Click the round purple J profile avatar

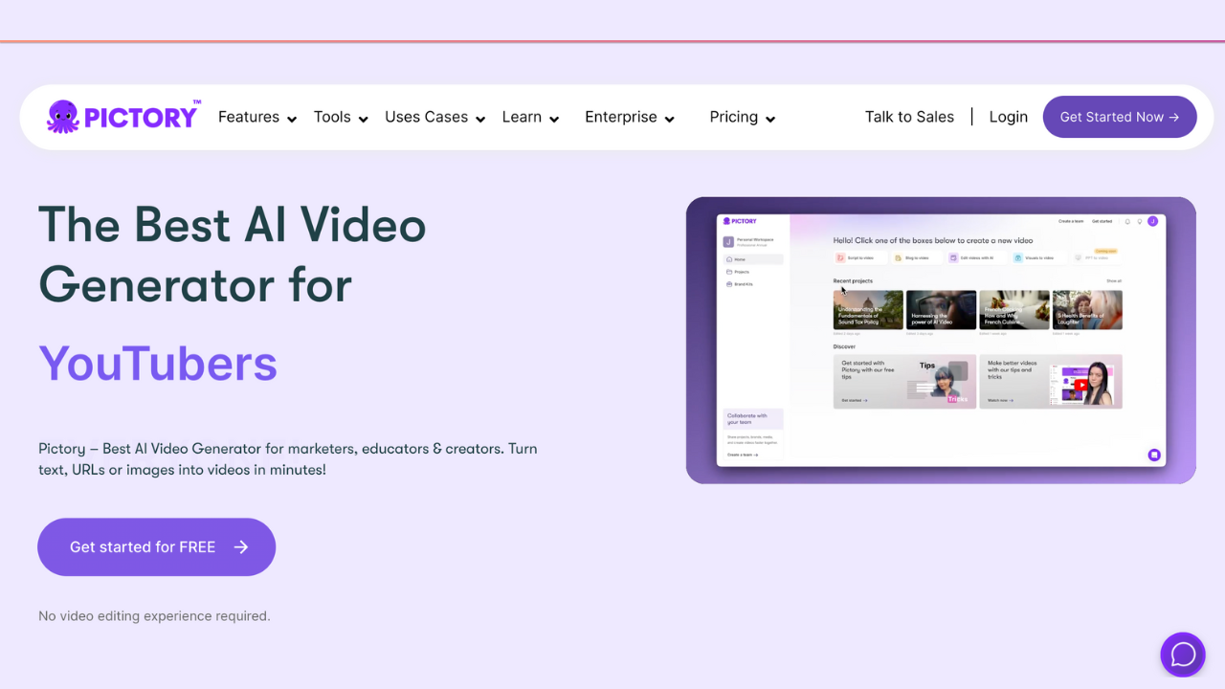(x=1153, y=221)
